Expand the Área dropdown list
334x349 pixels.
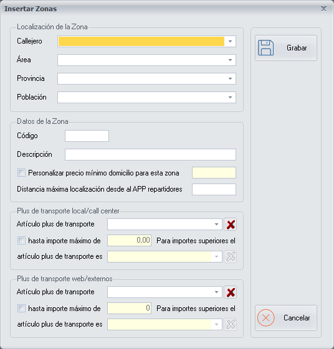coord(230,60)
